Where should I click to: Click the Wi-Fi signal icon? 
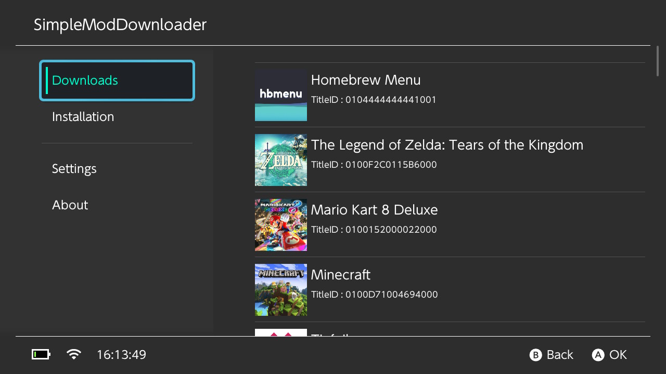pos(74,355)
